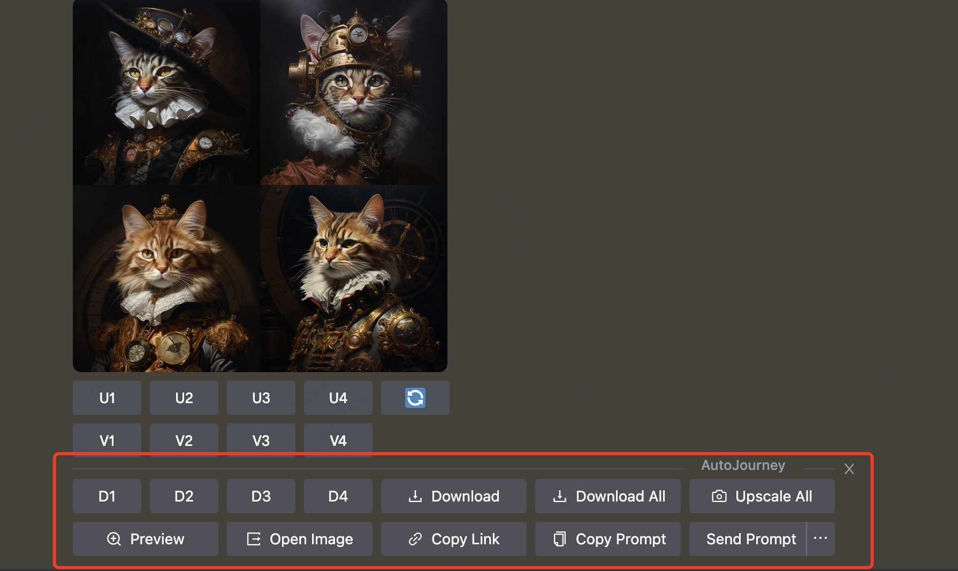958x571 pixels.
Task: Copy the image link
Action: coord(453,539)
